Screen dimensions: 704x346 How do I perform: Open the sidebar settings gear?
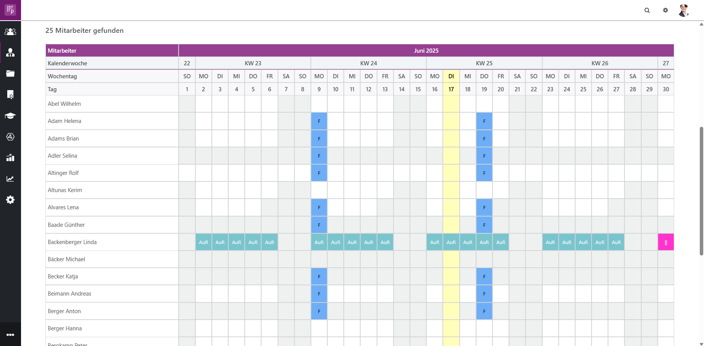click(10, 200)
